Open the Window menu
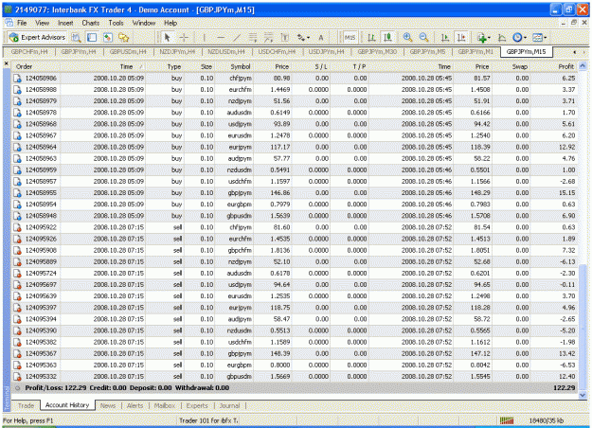This screenshot has height=428, width=592. [143, 23]
